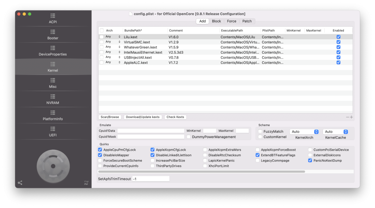Switch to the Block tab

[216, 21]
